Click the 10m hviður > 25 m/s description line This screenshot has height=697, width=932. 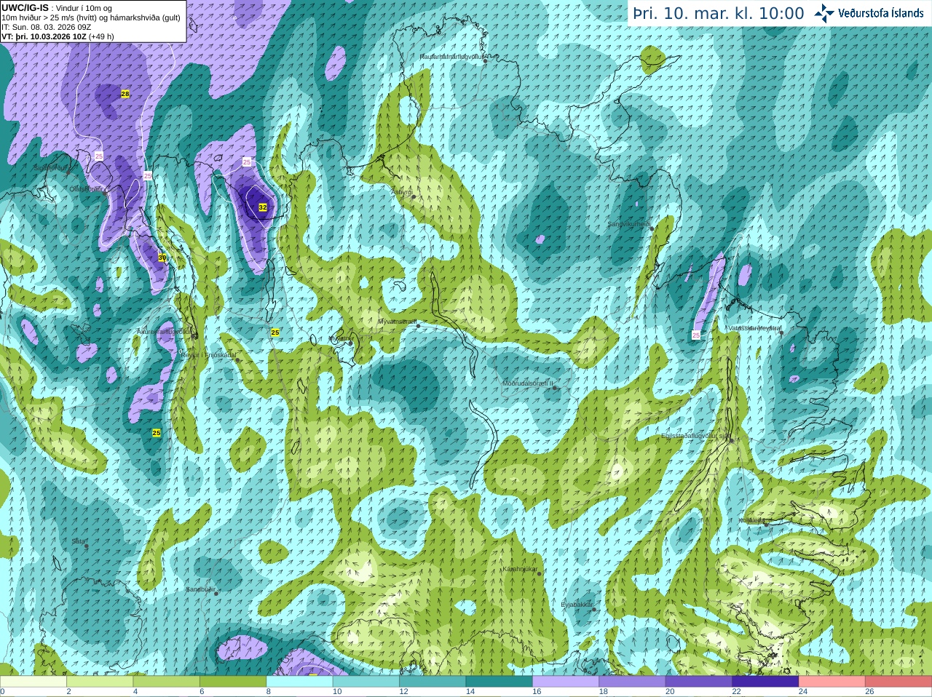tap(91, 17)
